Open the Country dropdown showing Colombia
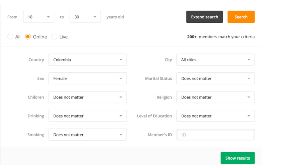 coord(87,60)
